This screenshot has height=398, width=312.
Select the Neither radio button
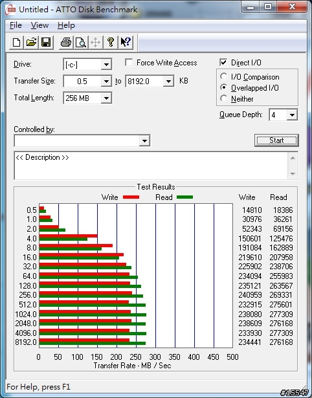(x=224, y=98)
